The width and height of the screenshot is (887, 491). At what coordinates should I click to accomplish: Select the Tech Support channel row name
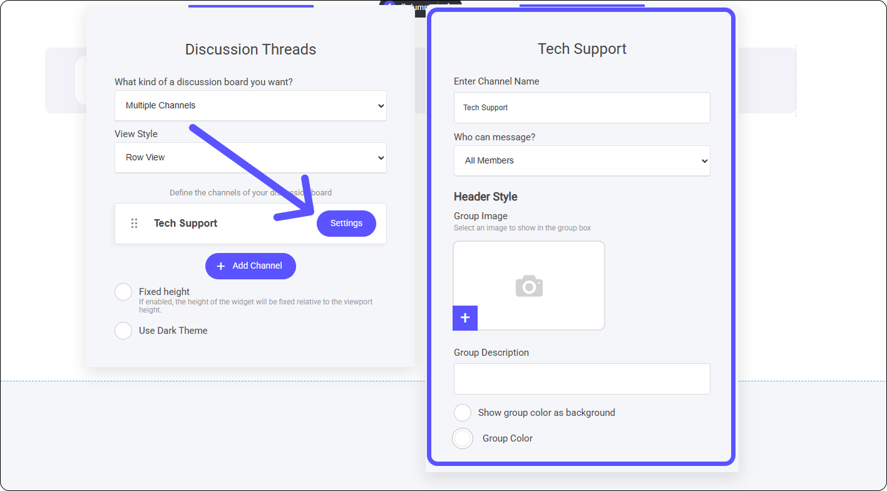click(186, 224)
